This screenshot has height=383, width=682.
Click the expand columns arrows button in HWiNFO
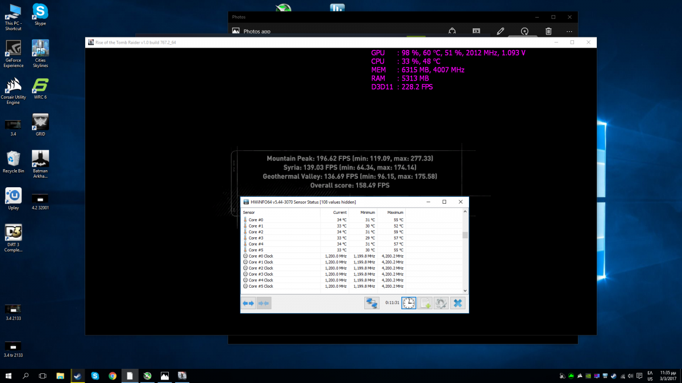[248, 303]
